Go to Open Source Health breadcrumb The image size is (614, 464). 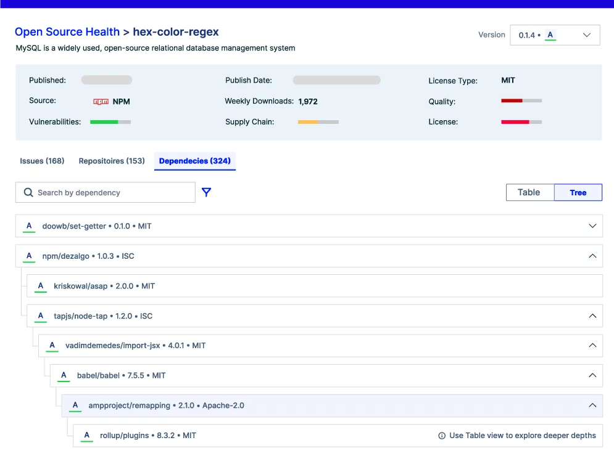click(67, 31)
